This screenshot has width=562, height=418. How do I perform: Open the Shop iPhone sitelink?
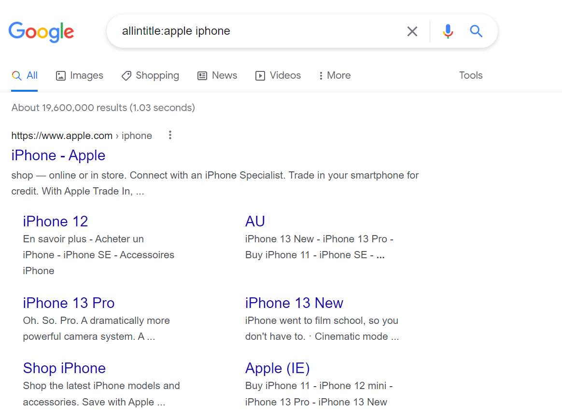pyautogui.click(x=64, y=368)
